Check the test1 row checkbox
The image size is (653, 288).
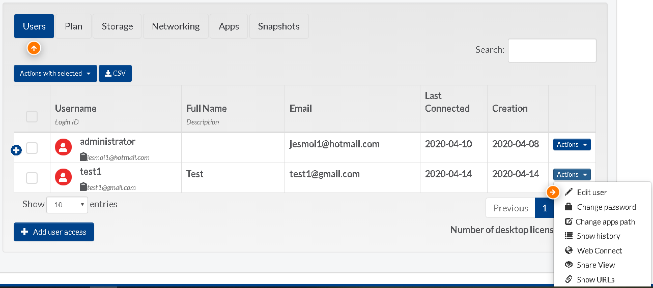(x=32, y=178)
